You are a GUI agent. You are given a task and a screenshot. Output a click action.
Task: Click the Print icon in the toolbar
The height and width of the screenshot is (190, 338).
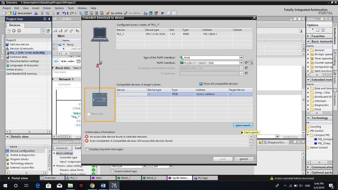click(37, 13)
